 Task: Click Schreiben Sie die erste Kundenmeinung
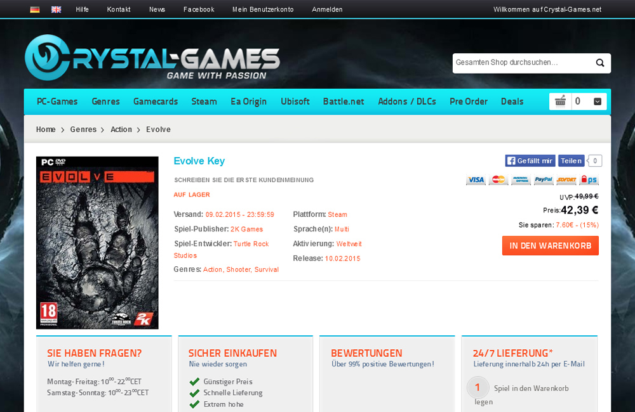point(244,180)
